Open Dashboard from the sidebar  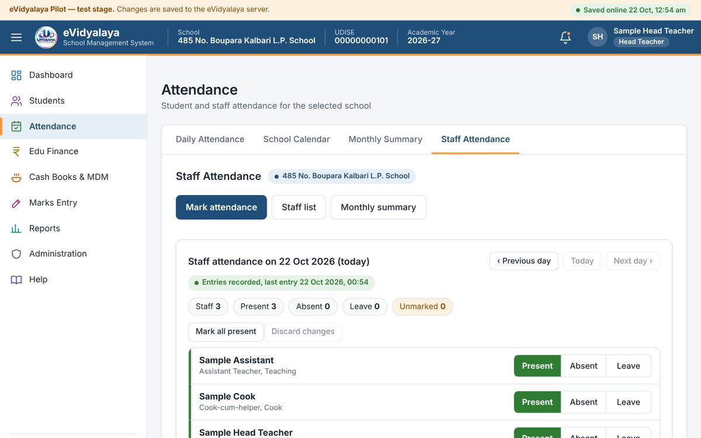(x=73, y=75)
